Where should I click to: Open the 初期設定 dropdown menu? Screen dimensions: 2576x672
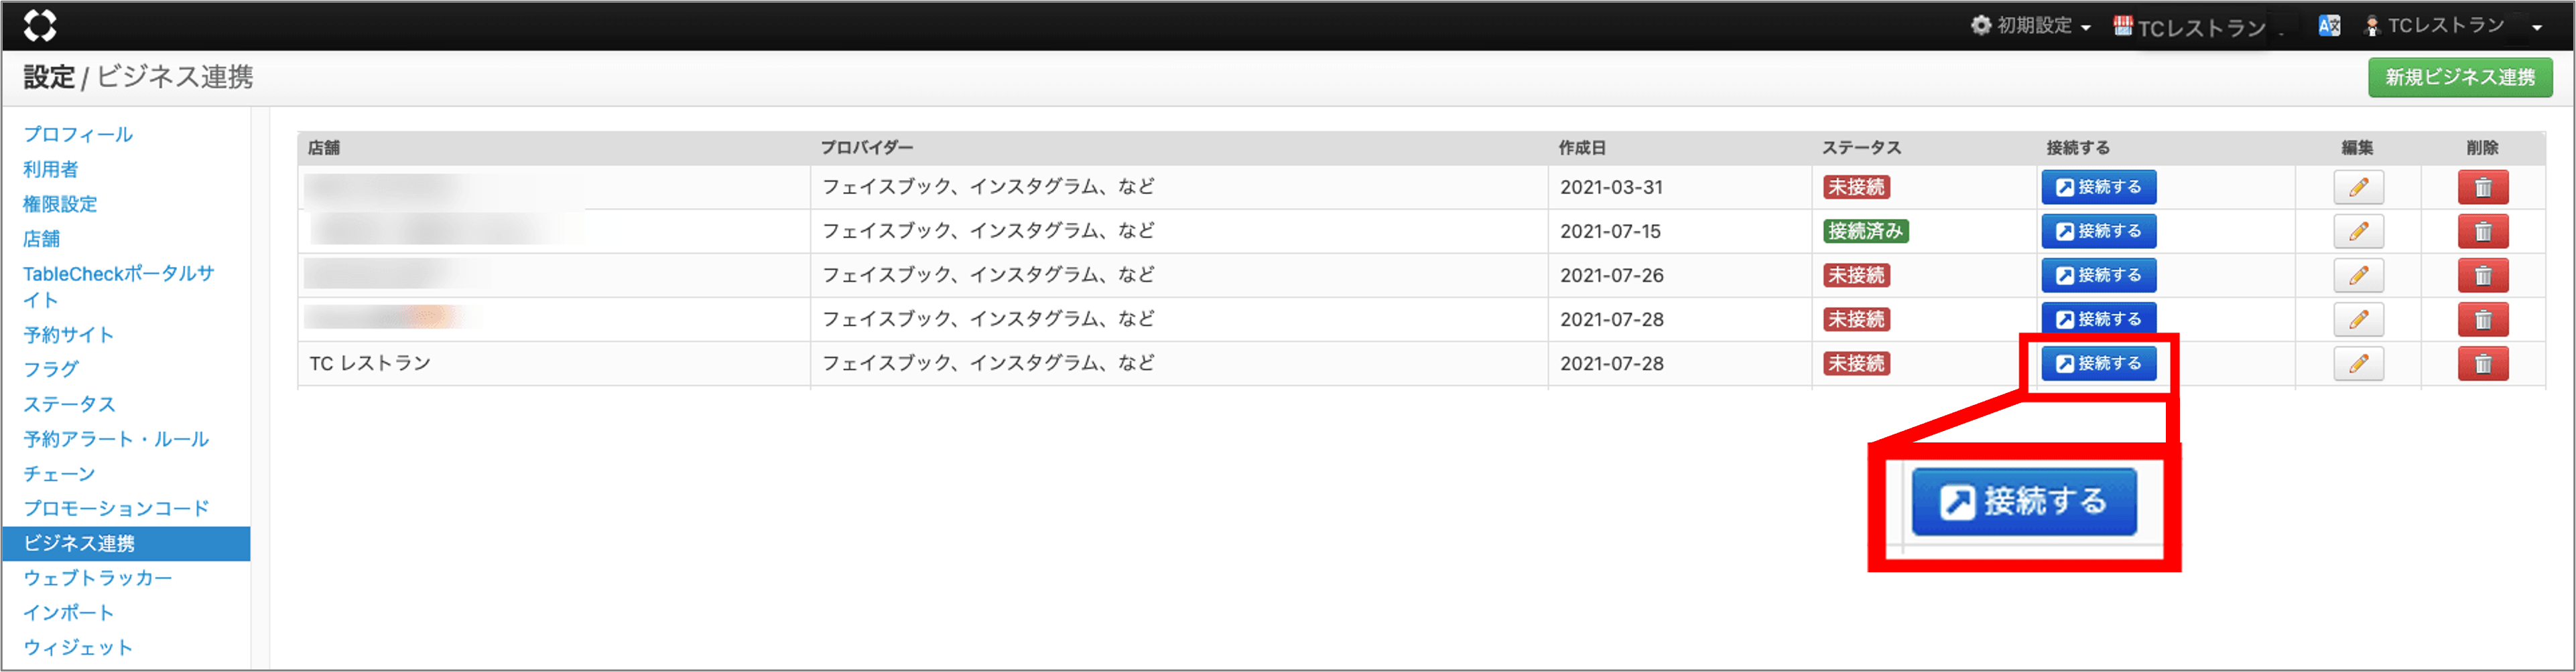coord(2031,26)
